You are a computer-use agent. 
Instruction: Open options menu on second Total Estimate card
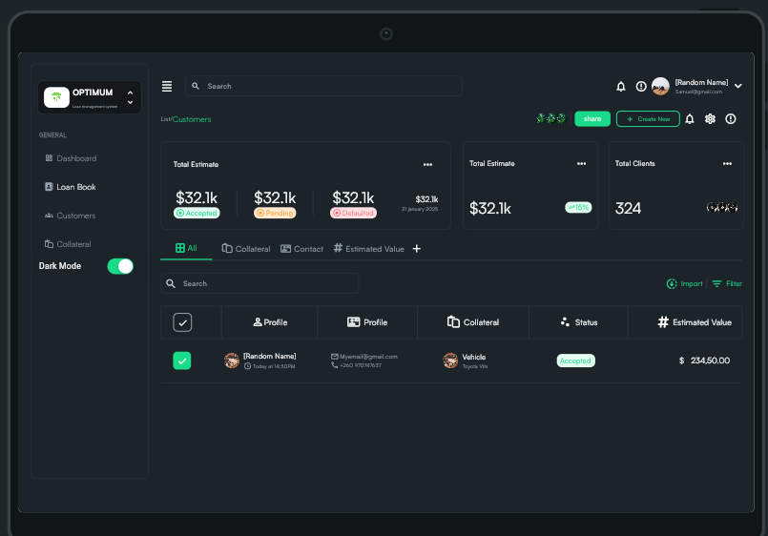(581, 163)
